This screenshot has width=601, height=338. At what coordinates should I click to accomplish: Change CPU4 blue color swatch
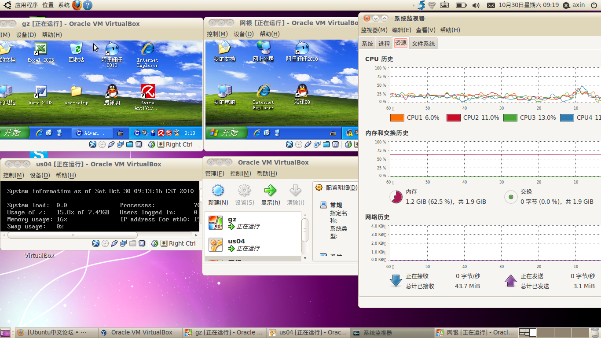tap(567, 118)
